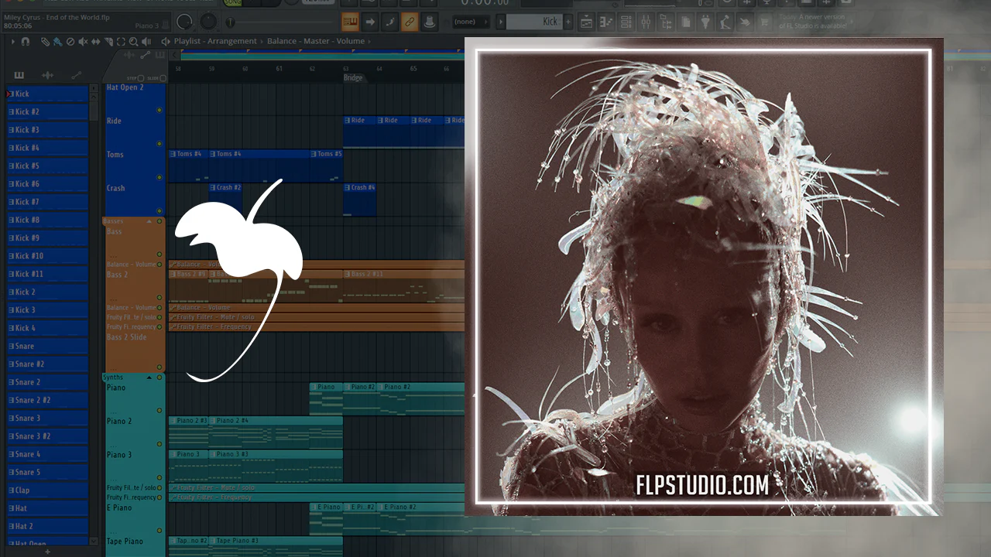
Task: Click the speaker icon before Playlist title
Action: 166,41
